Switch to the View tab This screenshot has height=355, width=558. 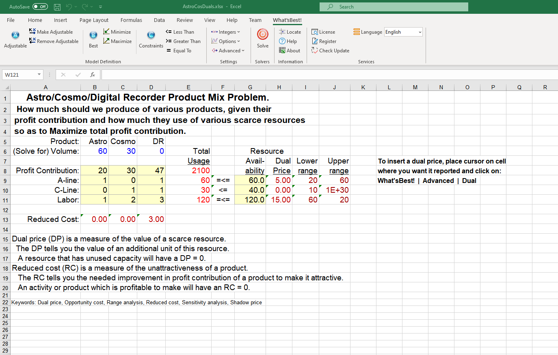210,20
